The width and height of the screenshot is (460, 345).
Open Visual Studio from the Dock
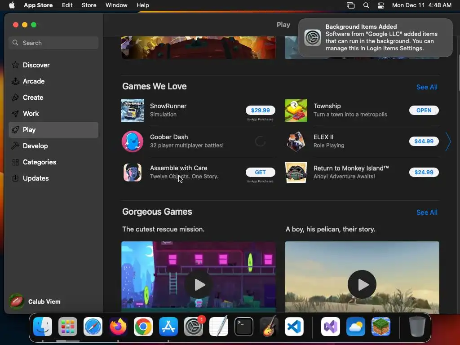point(331,327)
